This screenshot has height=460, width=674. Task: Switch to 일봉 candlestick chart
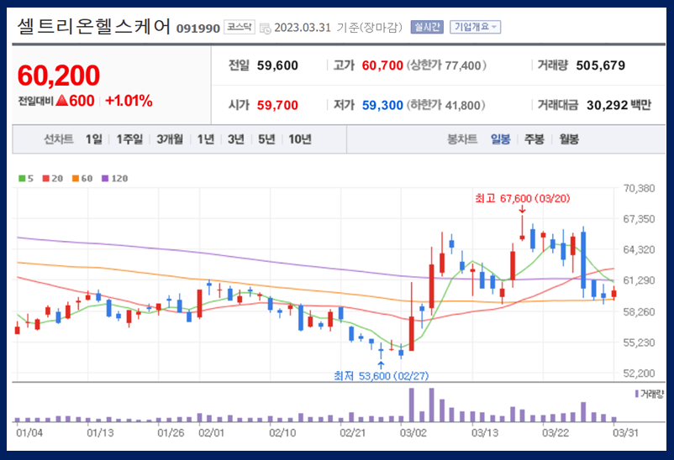500,139
